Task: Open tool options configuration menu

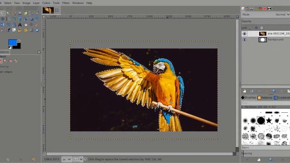Action: pyautogui.click(x=39, y=53)
